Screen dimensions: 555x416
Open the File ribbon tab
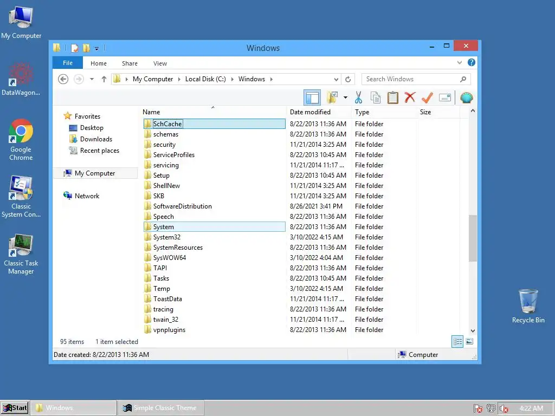68,63
